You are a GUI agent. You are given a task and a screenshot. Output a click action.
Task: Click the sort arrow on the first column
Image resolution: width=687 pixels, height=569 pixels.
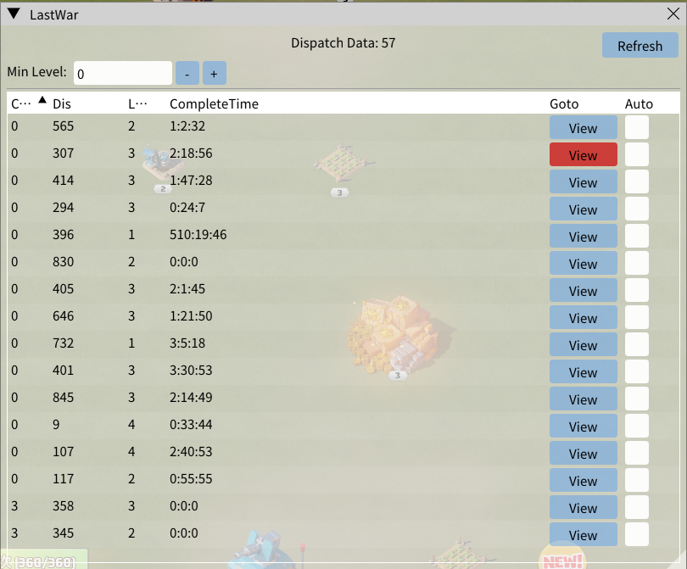pos(42,100)
